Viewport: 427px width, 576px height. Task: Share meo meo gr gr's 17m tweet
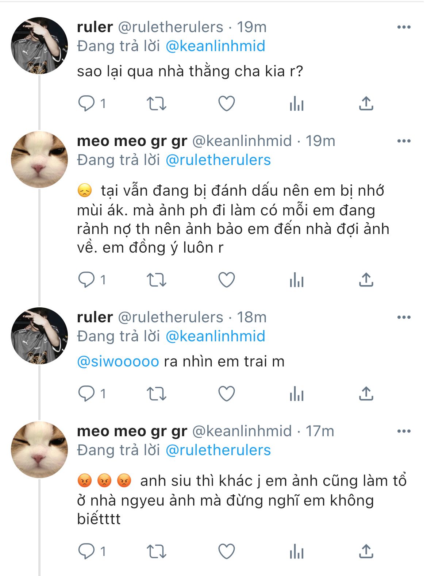tap(366, 551)
